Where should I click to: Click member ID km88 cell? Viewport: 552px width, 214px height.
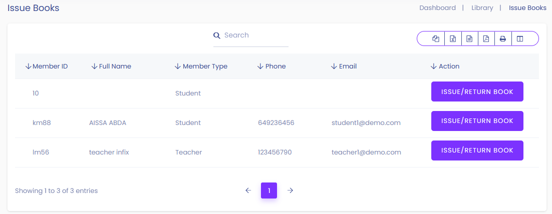(x=42, y=122)
